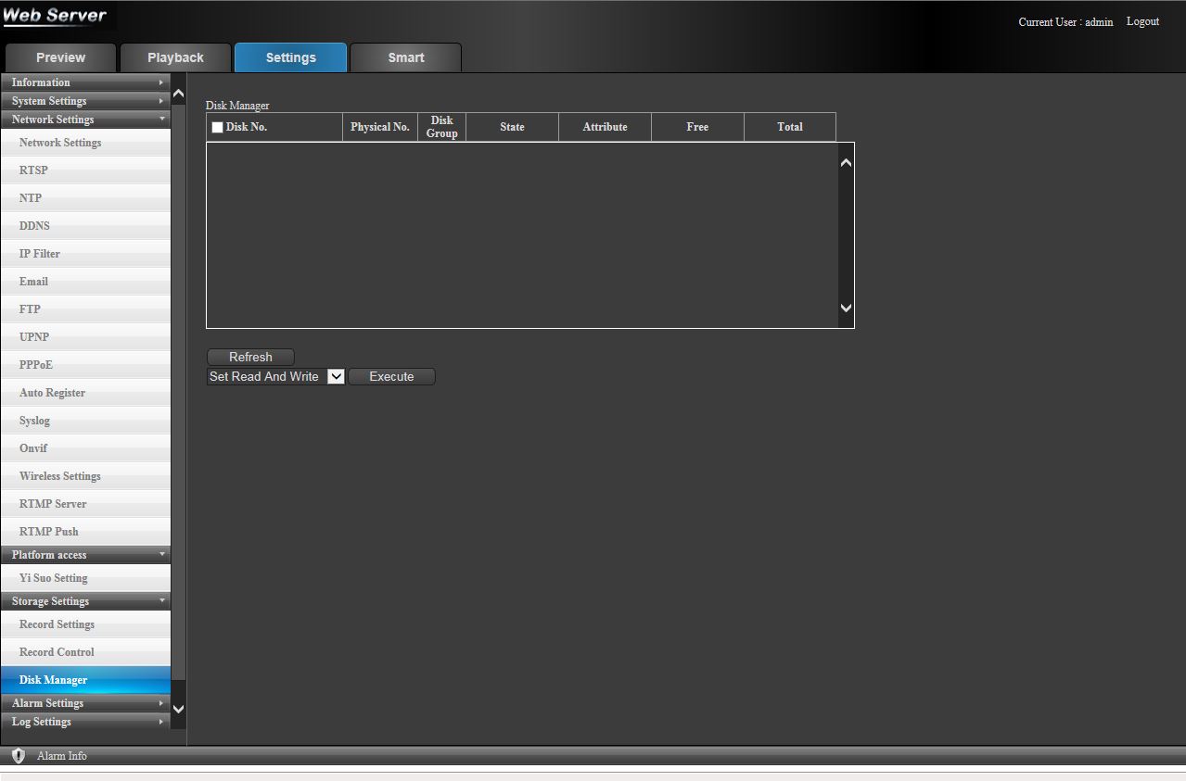This screenshot has width=1186, height=781.
Task: Open the Set Read And Write dropdown
Action: coord(275,377)
